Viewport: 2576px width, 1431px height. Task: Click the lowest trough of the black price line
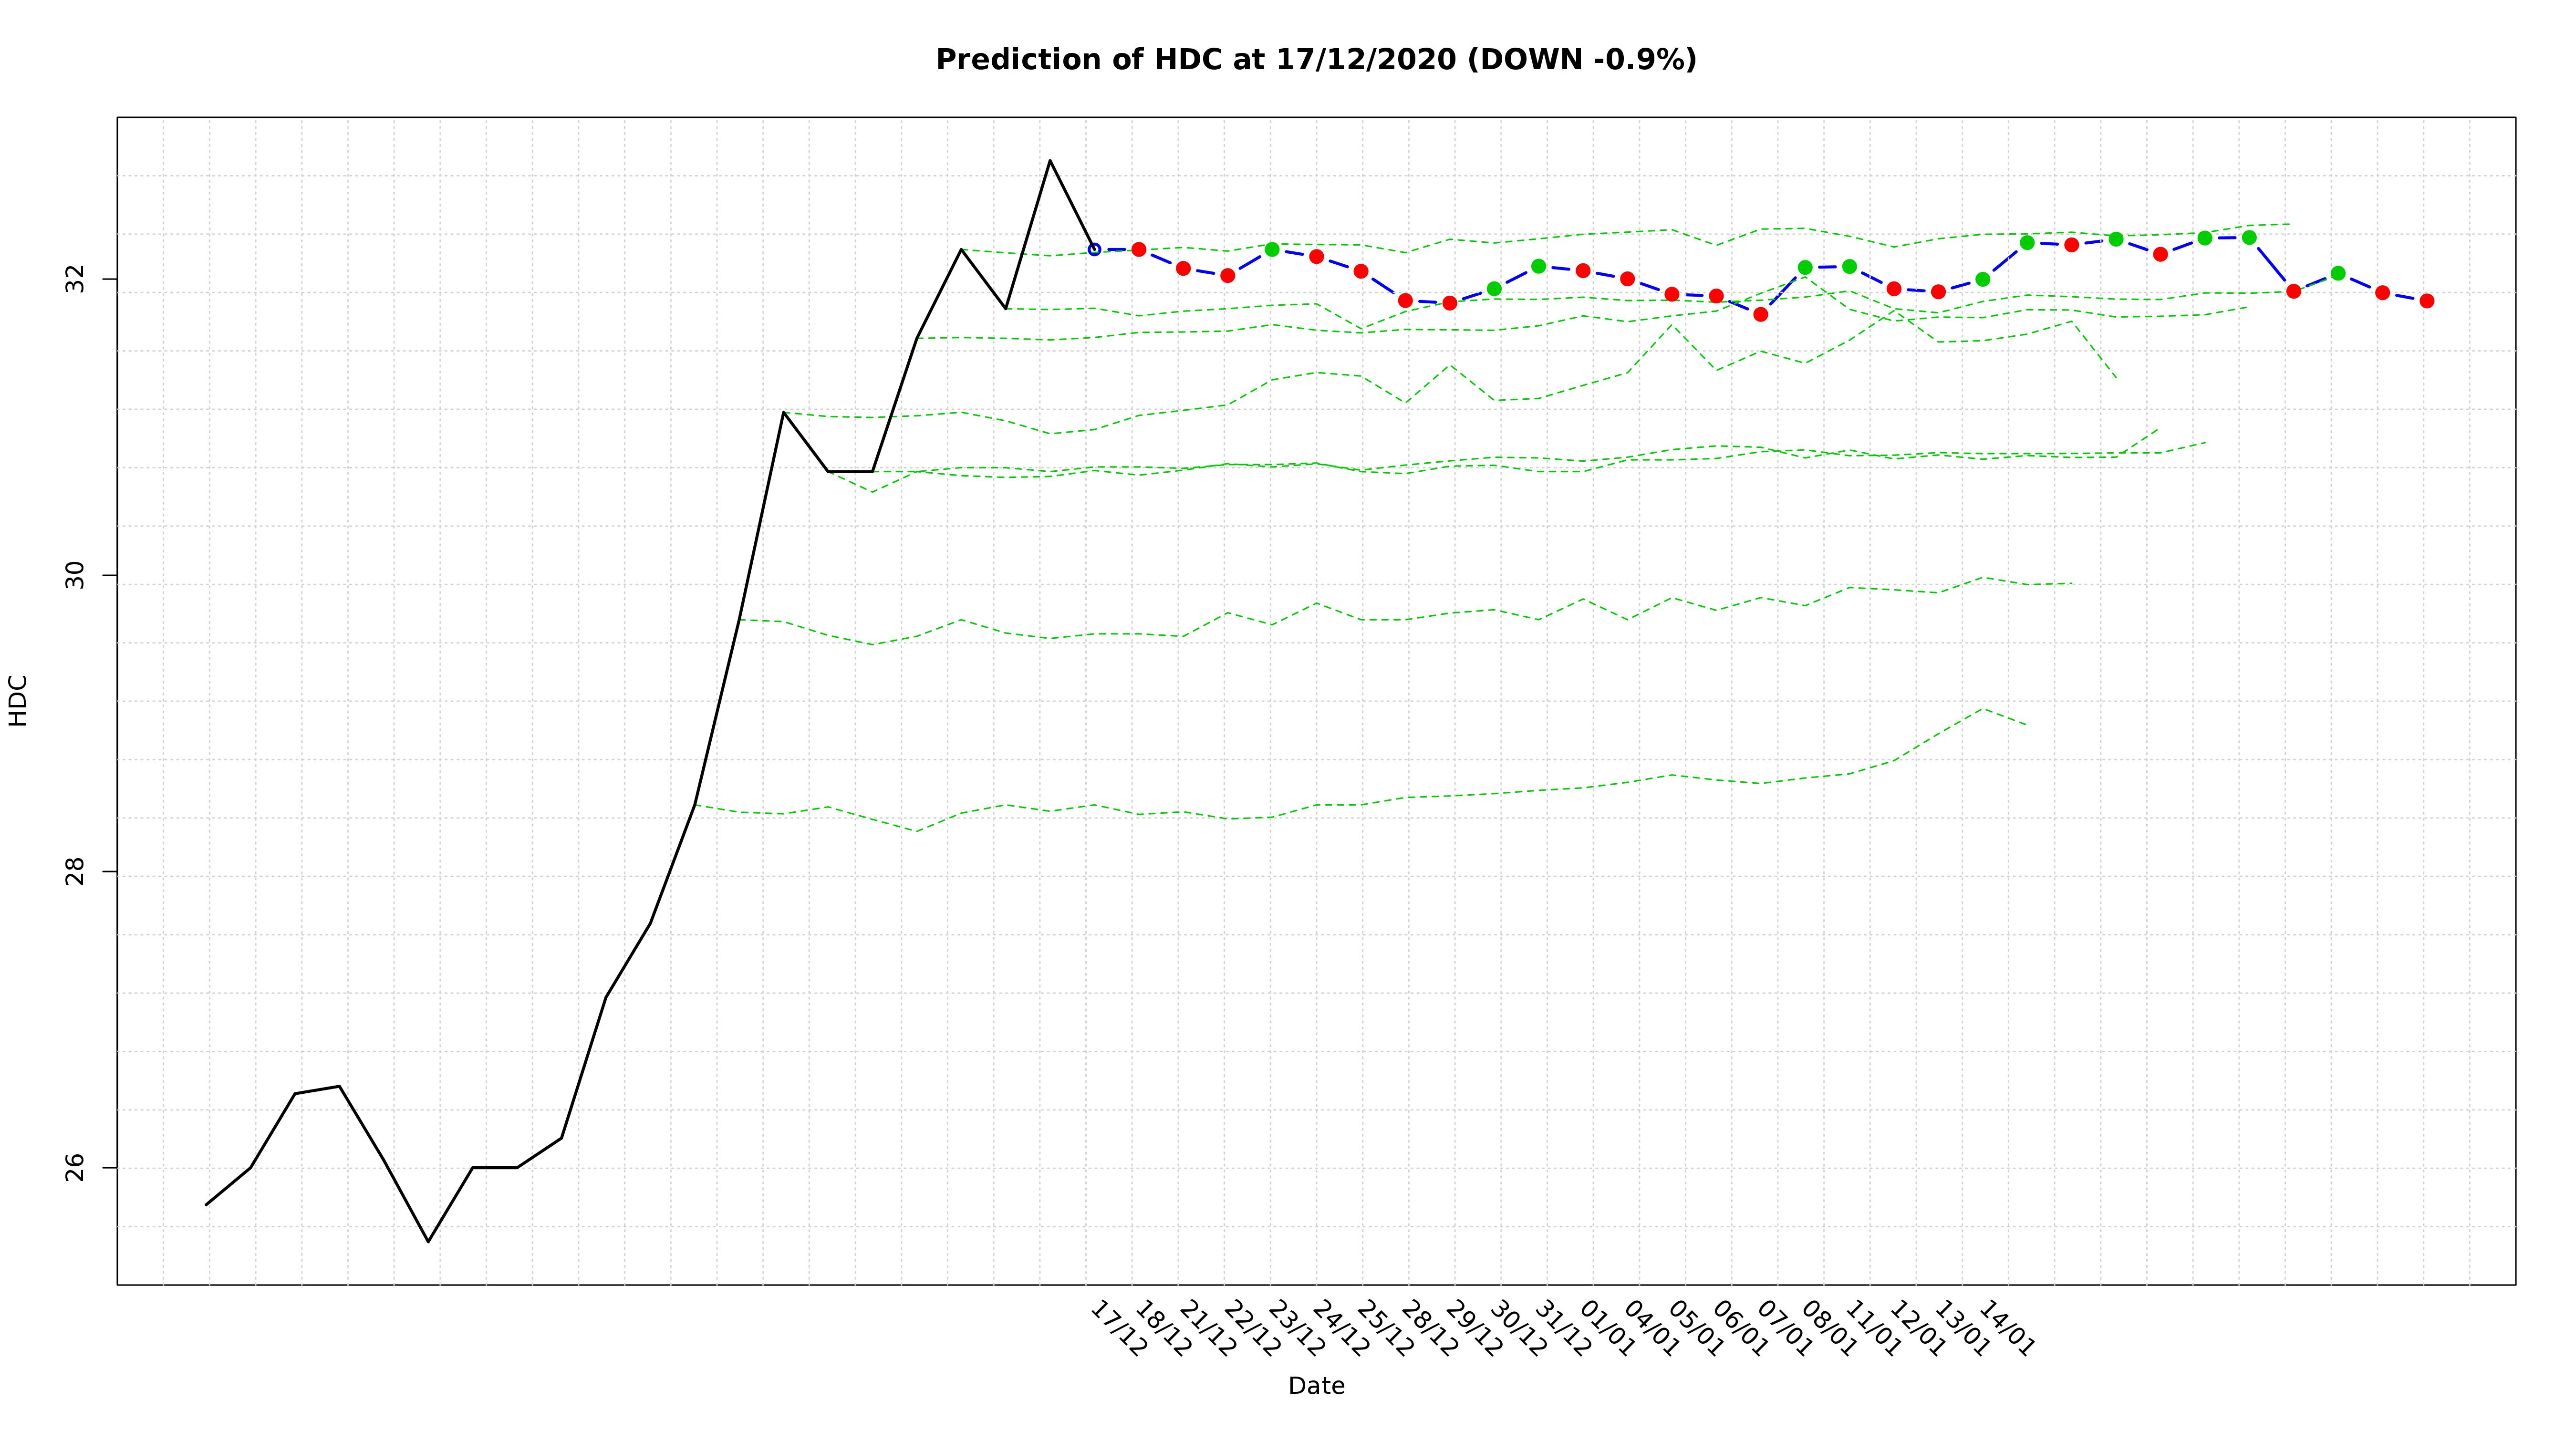pyautogui.click(x=428, y=1241)
